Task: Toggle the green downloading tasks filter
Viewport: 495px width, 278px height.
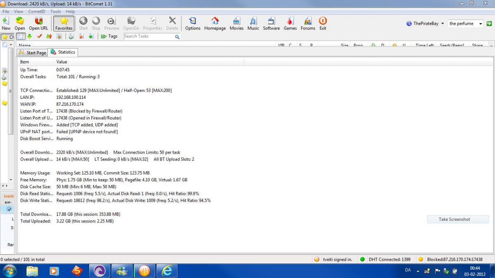Action: pyautogui.click(x=30, y=36)
